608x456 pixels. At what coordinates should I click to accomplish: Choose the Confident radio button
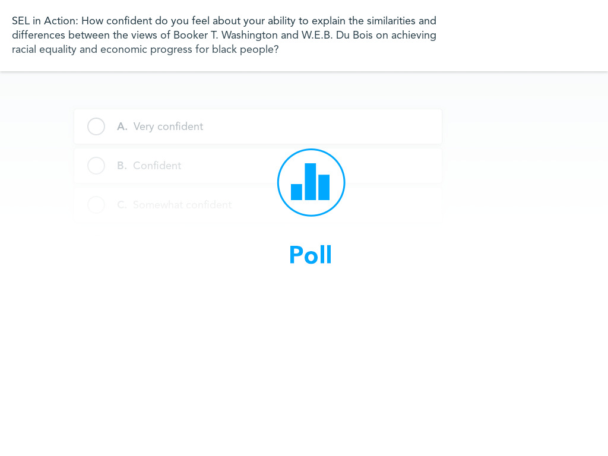tap(96, 166)
